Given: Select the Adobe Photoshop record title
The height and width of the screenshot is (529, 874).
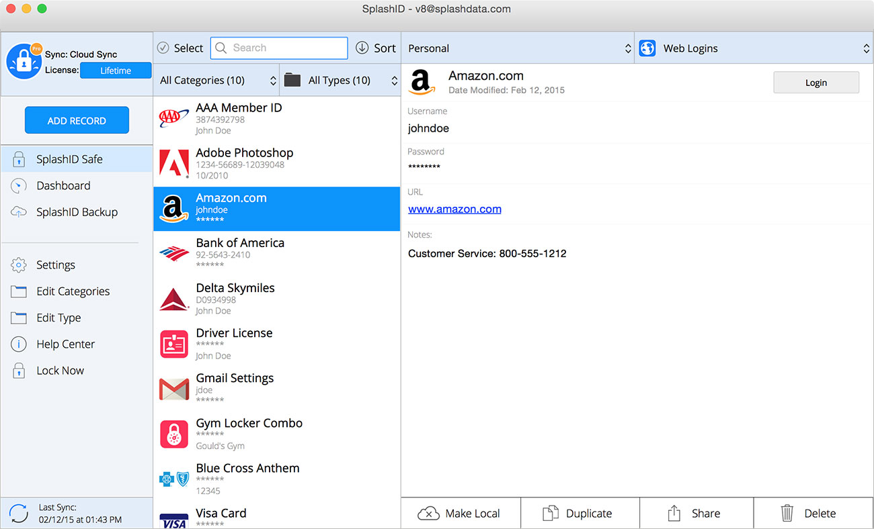Looking at the screenshot, I should coord(245,152).
